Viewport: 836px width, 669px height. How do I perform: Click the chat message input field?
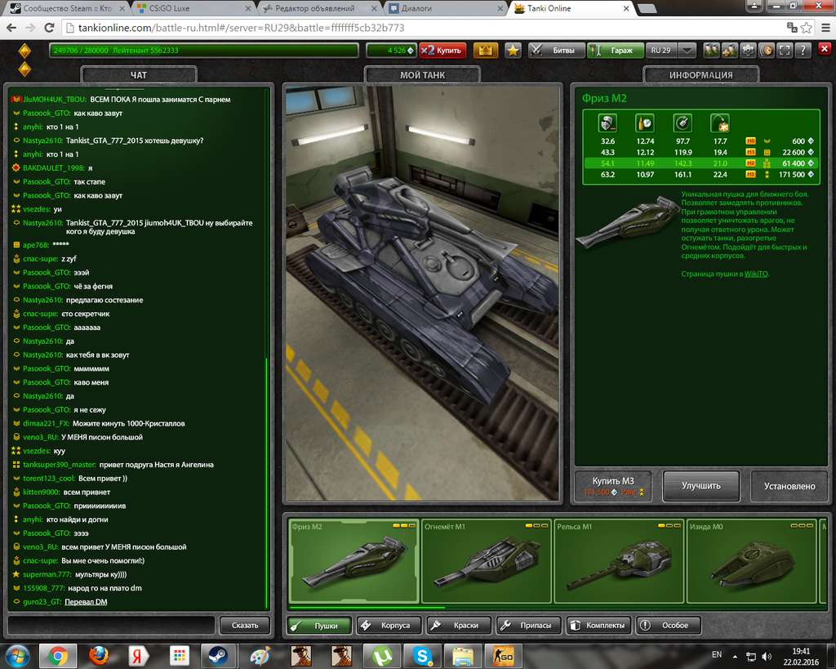coord(111,625)
